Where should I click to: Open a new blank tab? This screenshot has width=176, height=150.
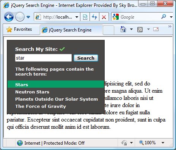[x=108, y=30]
